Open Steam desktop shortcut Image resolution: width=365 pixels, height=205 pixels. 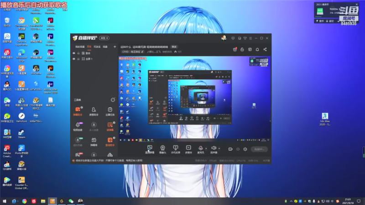click(x=21, y=134)
